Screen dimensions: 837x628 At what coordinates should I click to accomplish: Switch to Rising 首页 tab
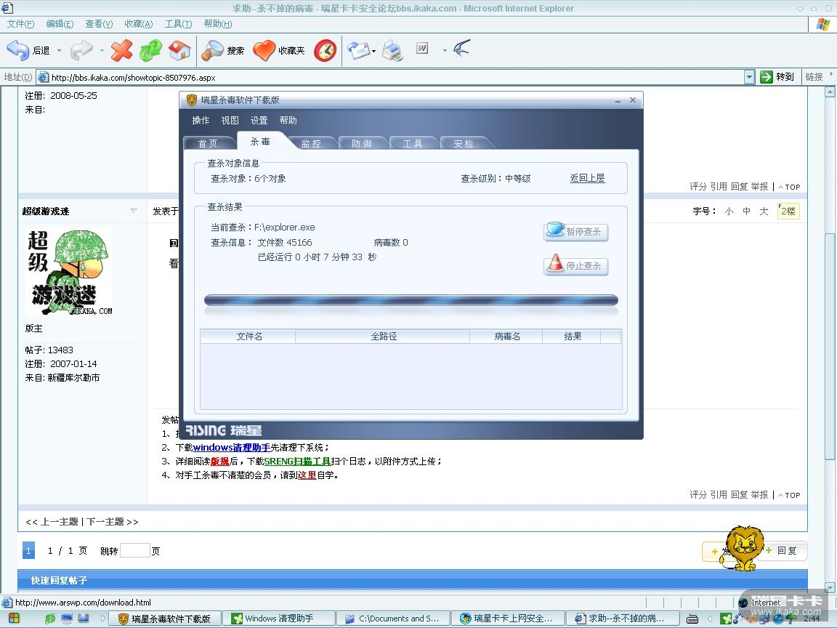coord(209,143)
